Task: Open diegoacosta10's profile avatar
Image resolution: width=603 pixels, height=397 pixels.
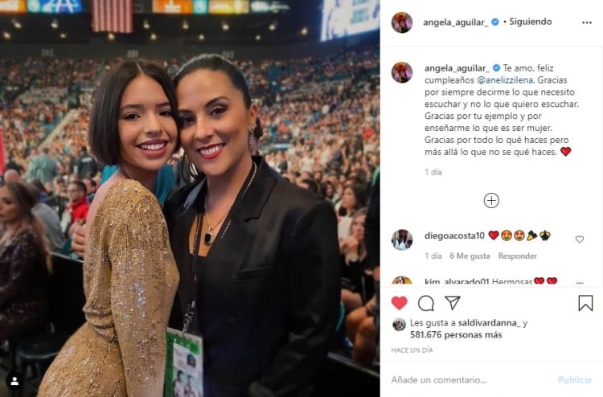Action: tap(402, 239)
